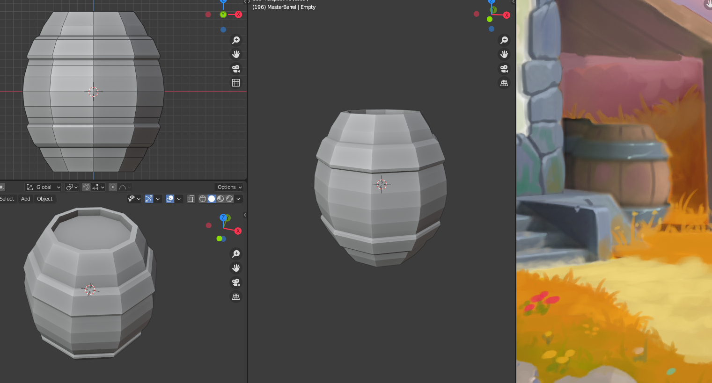
Task: Open pivot point dropdown
Action: click(x=72, y=187)
